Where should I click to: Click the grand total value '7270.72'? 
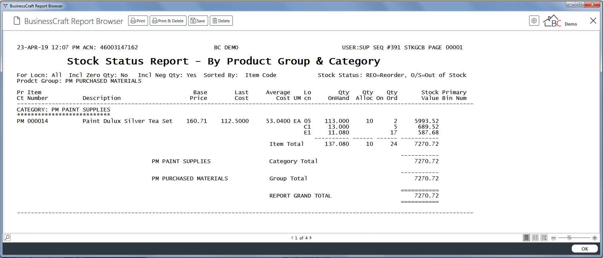[x=427, y=196]
